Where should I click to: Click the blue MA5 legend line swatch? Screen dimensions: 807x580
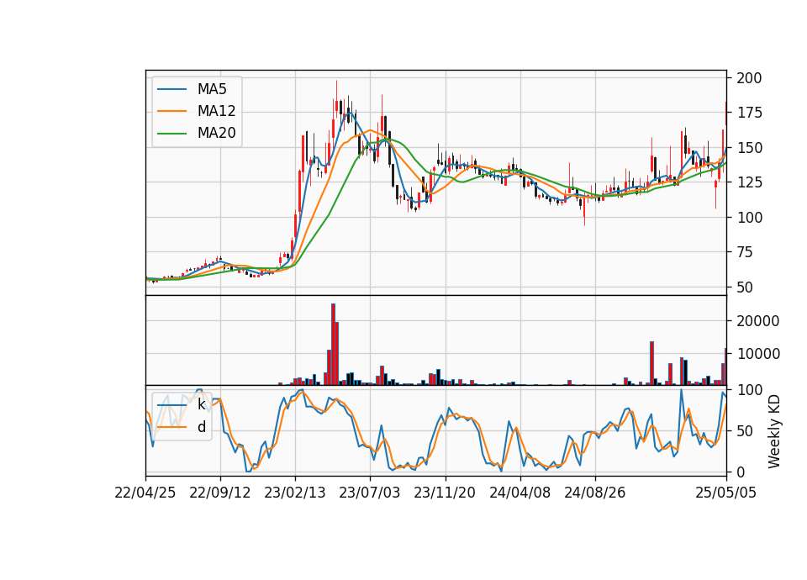[171, 89]
